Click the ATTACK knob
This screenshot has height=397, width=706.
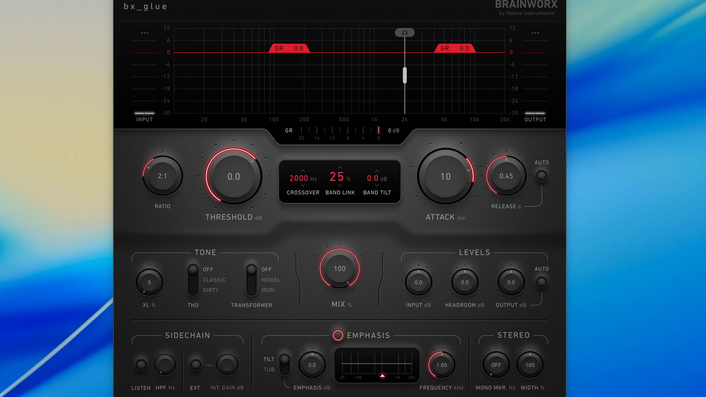[445, 176]
